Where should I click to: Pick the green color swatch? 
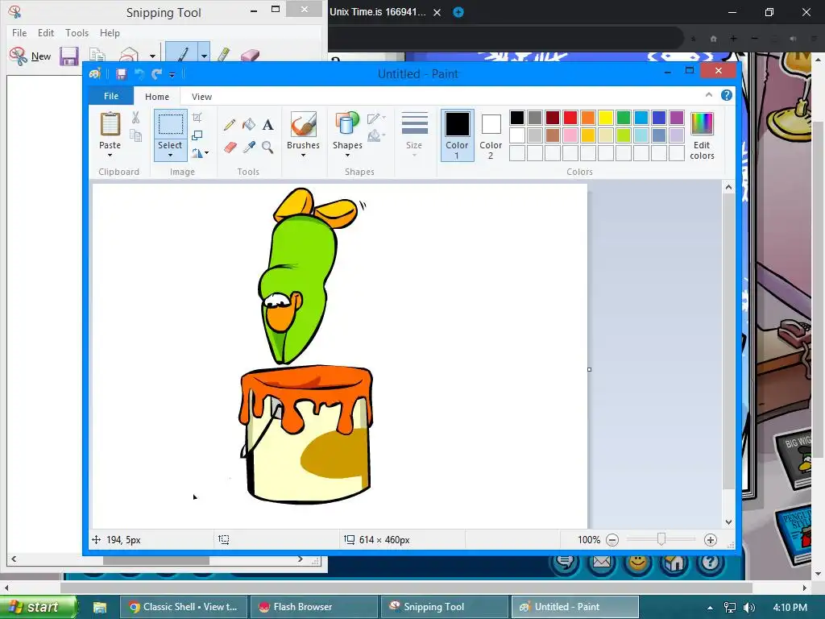coord(624,118)
